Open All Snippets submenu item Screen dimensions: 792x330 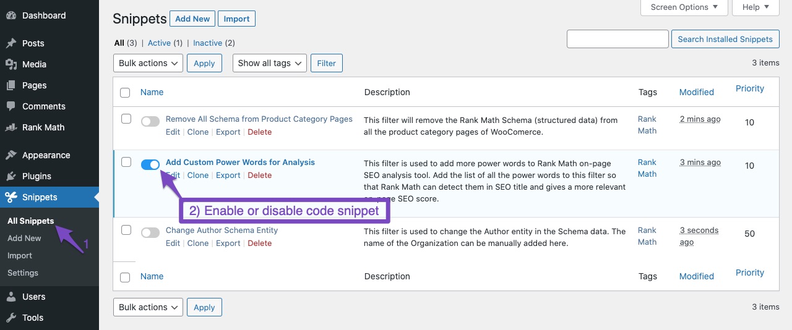[31, 221]
